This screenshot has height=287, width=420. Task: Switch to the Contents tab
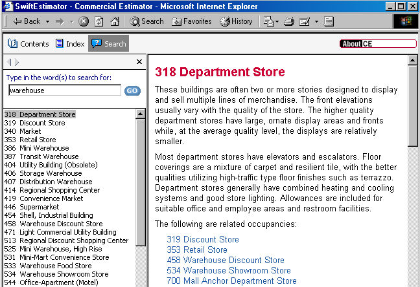click(x=28, y=43)
